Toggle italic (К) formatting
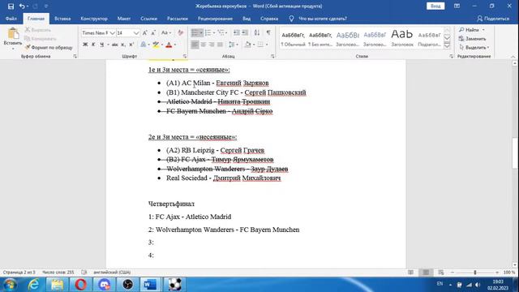Viewport: 519px width, 292px height. point(93,45)
